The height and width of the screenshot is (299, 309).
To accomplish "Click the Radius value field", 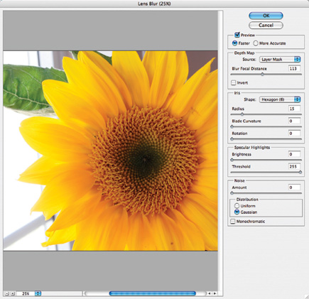I will pyautogui.click(x=294, y=109).
